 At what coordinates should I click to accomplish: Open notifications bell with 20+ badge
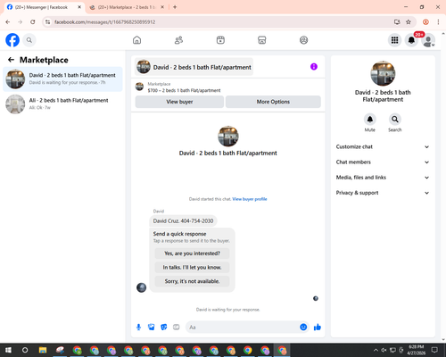pos(411,40)
